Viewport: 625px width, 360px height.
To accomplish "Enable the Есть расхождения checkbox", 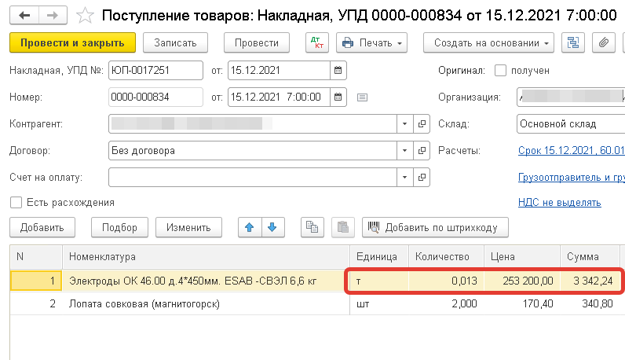I will point(16,202).
